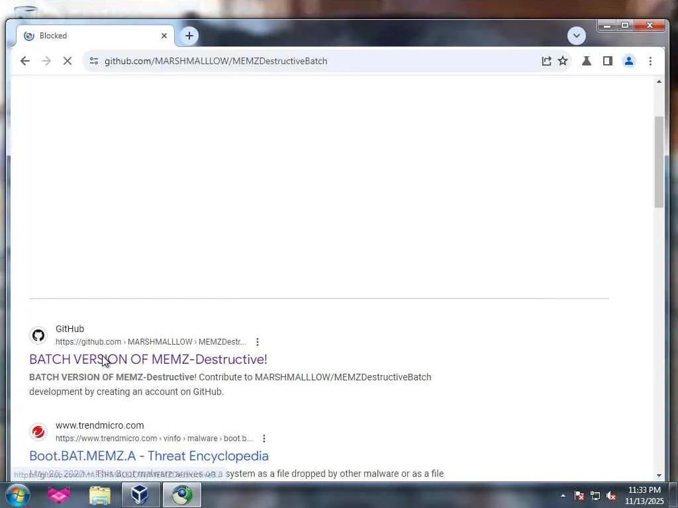Click the scroll up arrow
The height and width of the screenshot is (508, 678).
(x=659, y=81)
